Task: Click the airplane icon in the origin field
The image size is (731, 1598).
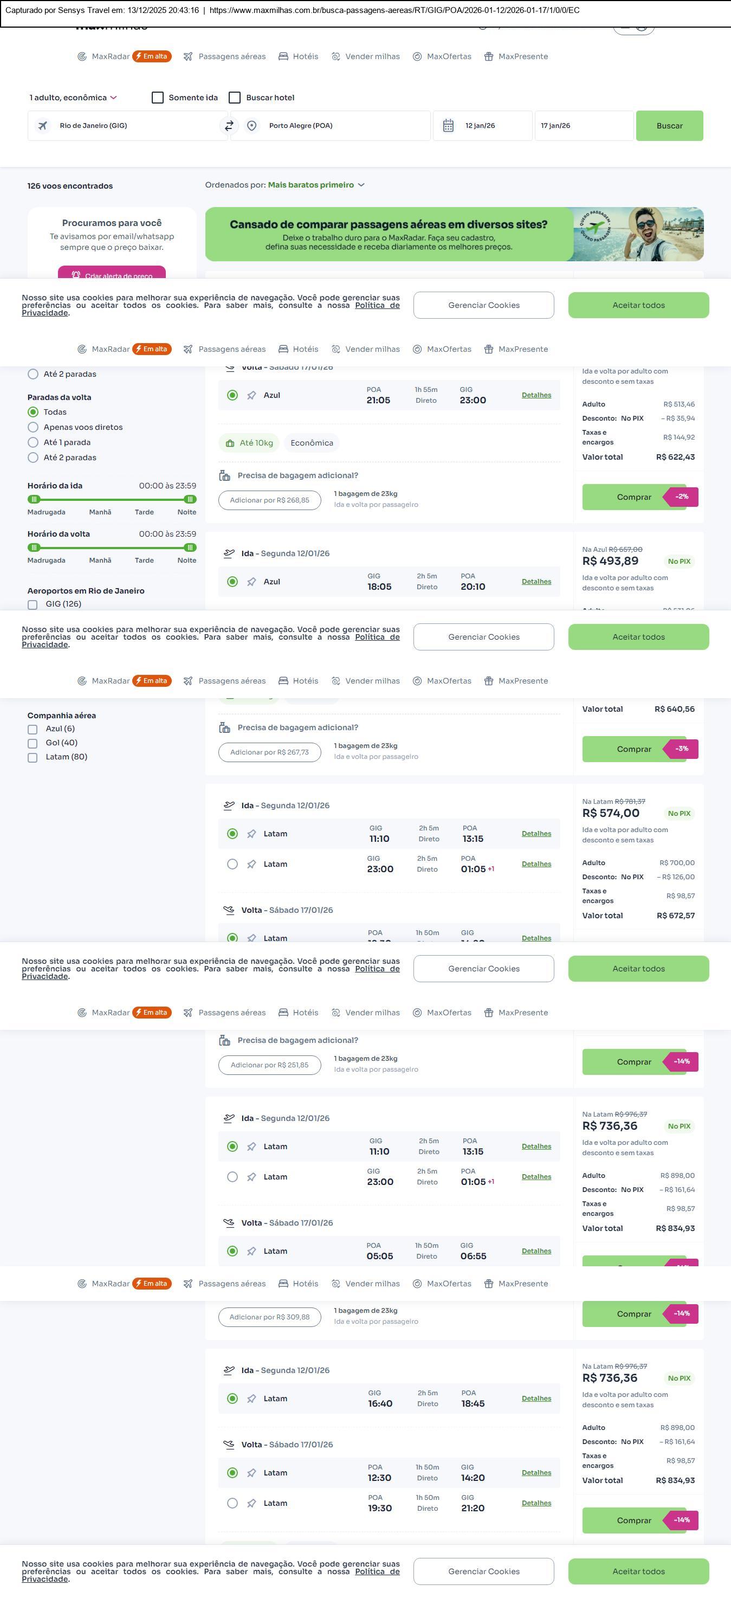Action: (43, 126)
